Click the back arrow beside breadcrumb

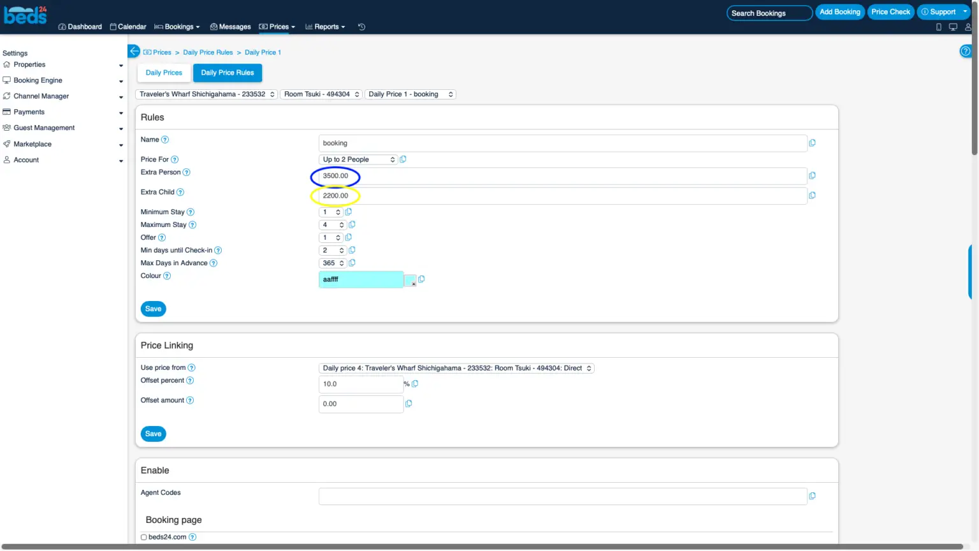coord(134,52)
